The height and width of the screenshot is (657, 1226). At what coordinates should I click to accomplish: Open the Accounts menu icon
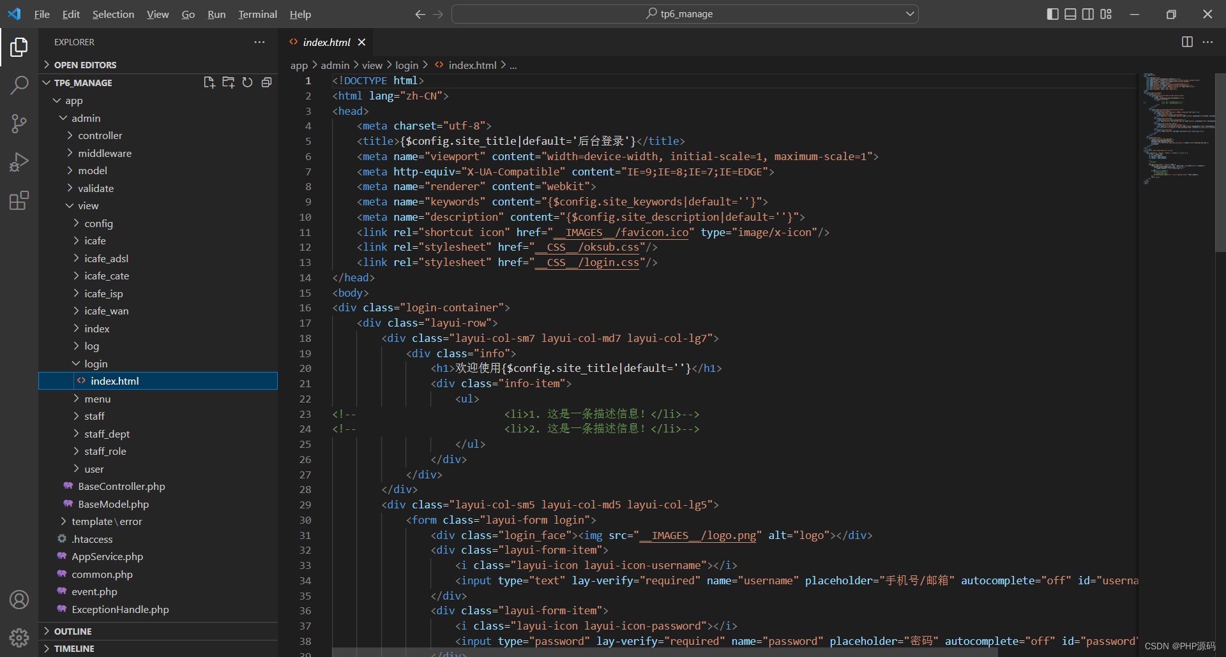tap(19, 600)
